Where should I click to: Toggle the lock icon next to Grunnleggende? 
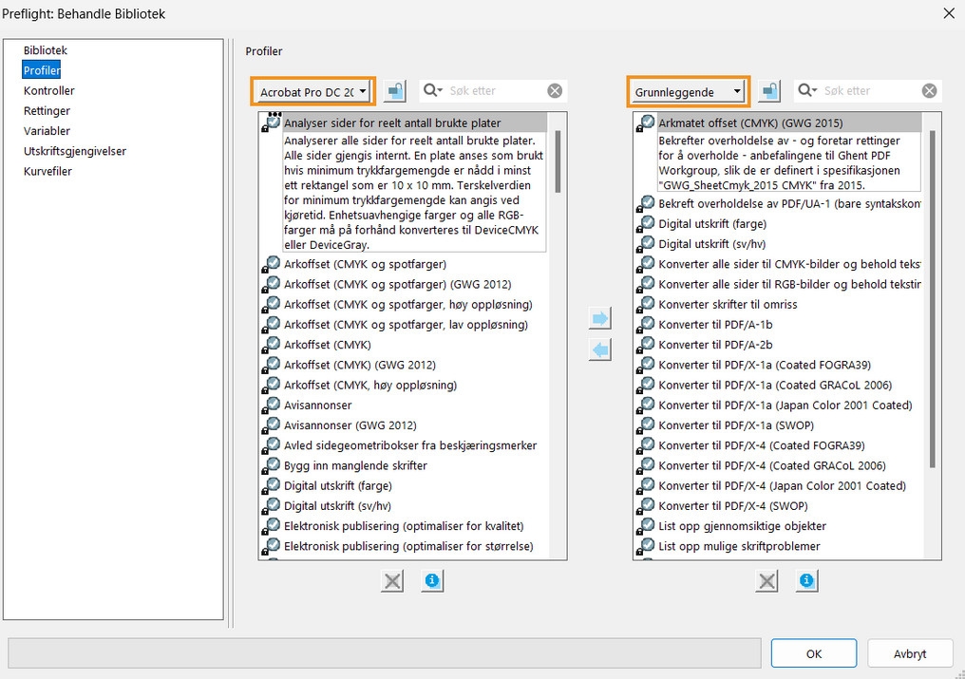pyautogui.click(x=771, y=90)
